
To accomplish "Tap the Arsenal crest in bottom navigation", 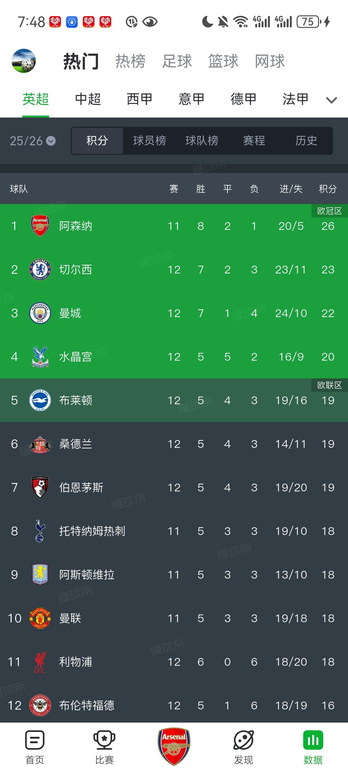I will pos(174,746).
